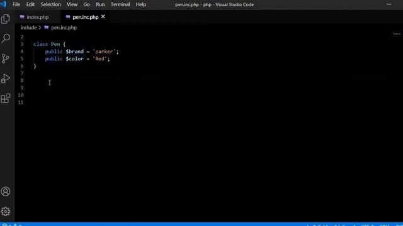Click the PHP icon in breadcrumb path

[x=46, y=28]
